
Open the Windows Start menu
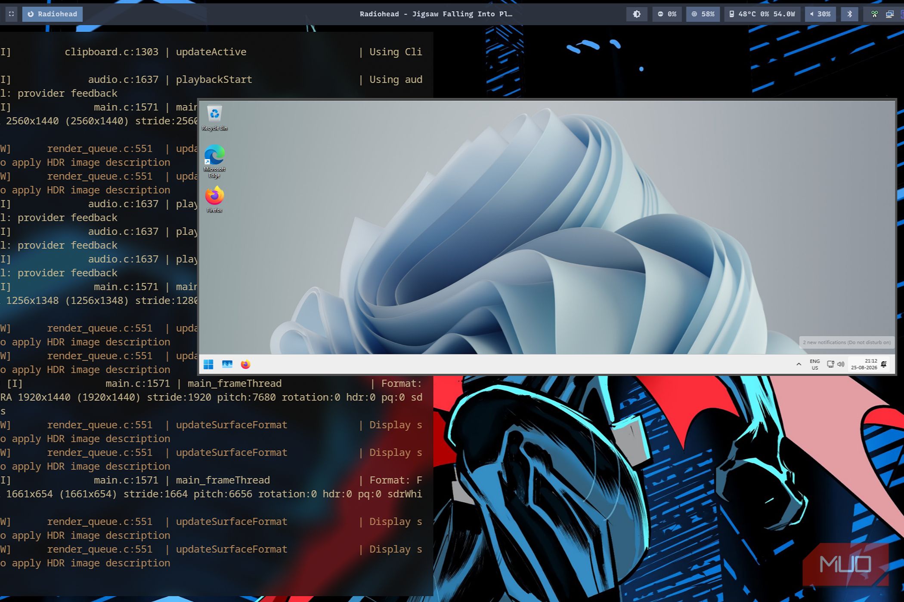208,365
